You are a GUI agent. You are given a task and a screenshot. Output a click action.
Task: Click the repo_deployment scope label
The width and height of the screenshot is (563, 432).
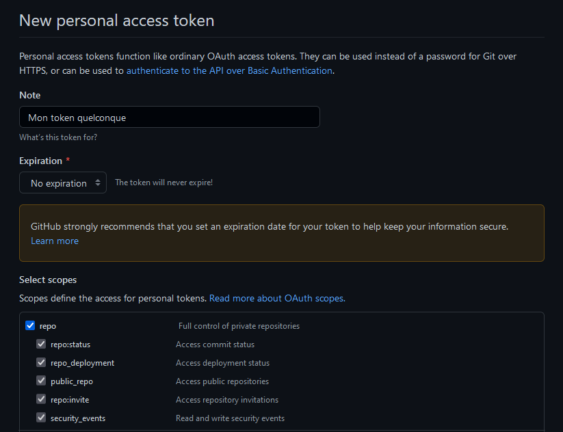[x=82, y=363]
